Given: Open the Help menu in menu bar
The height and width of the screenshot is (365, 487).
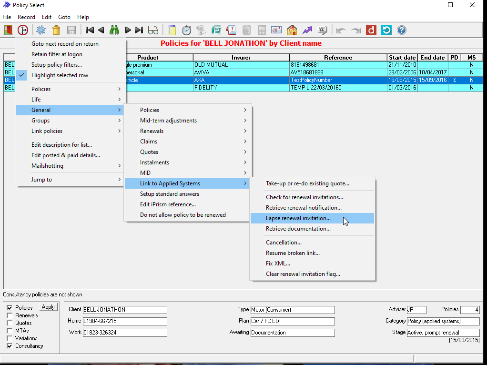Looking at the screenshot, I should [83, 17].
